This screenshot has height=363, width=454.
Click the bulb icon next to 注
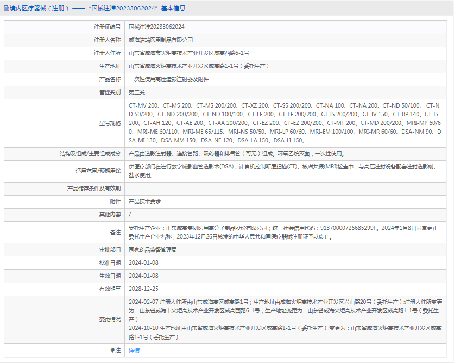point(112,351)
